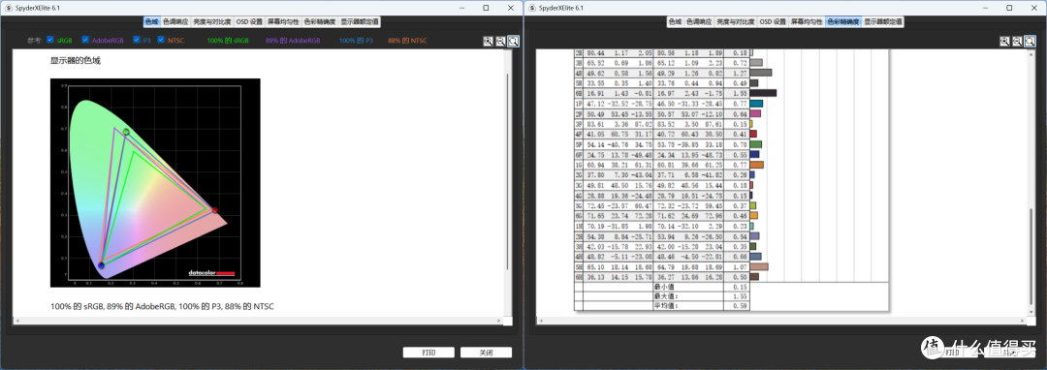Click the SpyderXElite app icon in left title bar

point(9,8)
